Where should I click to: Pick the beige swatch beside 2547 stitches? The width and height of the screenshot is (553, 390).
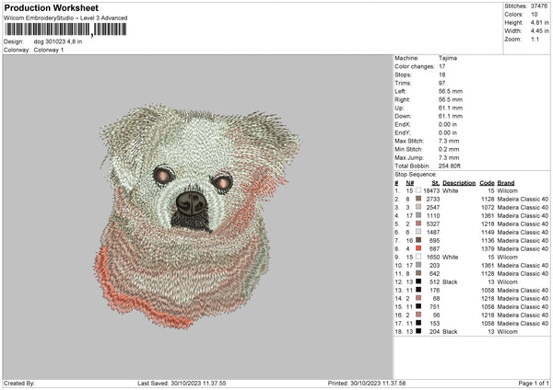coord(418,207)
